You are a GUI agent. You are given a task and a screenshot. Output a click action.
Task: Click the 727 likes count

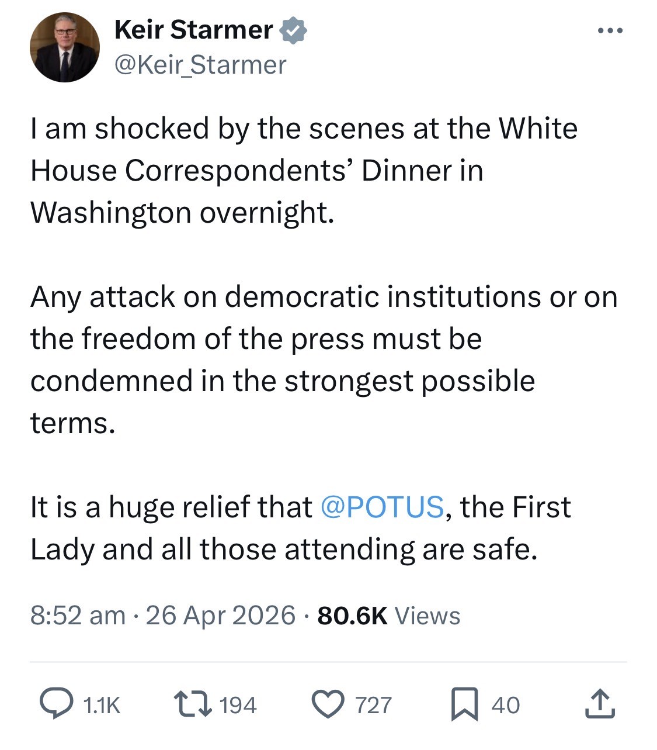374,705
